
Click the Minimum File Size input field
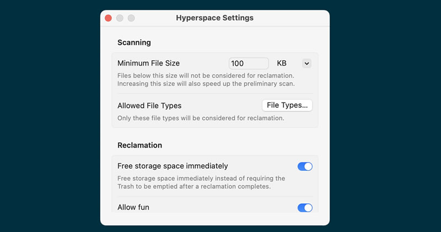249,64
